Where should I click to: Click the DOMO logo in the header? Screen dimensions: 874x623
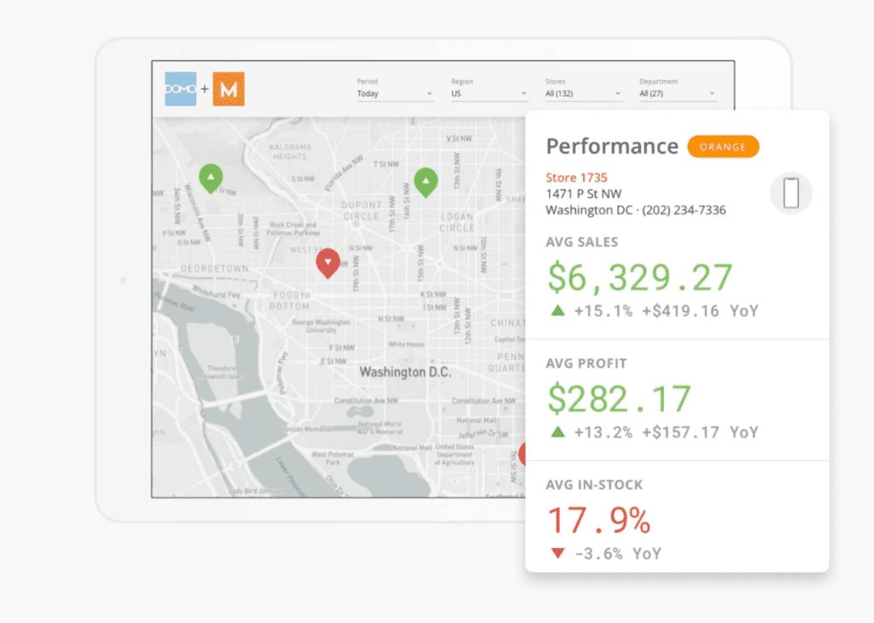[x=181, y=90]
